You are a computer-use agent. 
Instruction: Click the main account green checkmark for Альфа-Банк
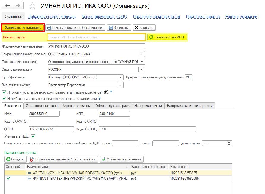pos(8,178)
